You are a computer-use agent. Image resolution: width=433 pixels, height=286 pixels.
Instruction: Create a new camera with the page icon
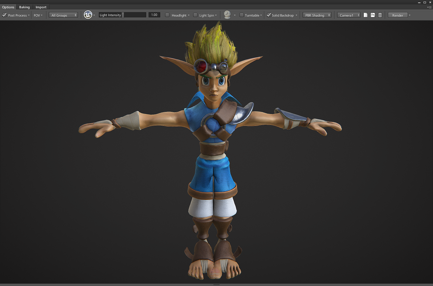pos(365,15)
